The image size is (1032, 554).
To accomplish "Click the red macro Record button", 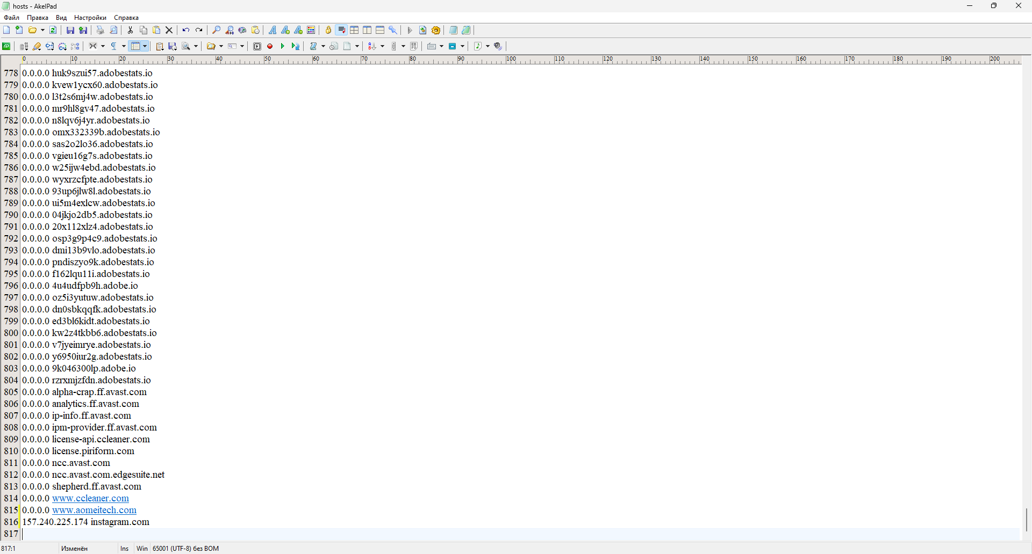I will pyautogui.click(x=270, y=47).
